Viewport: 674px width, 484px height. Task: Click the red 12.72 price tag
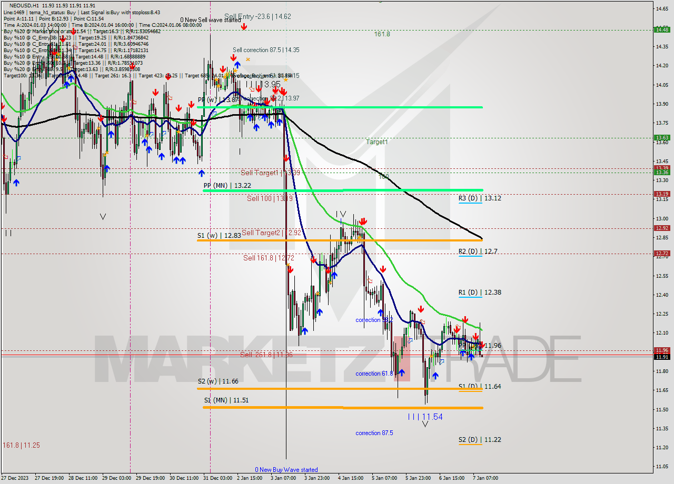point(661,253)
